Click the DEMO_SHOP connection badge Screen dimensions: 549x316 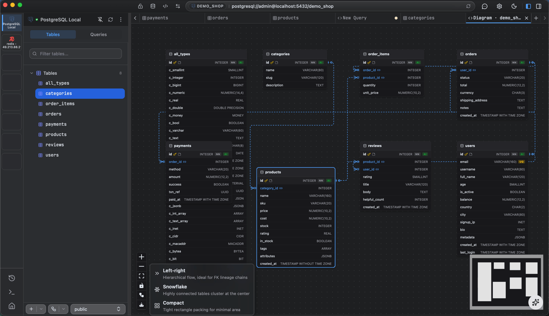tap(207, 6)
